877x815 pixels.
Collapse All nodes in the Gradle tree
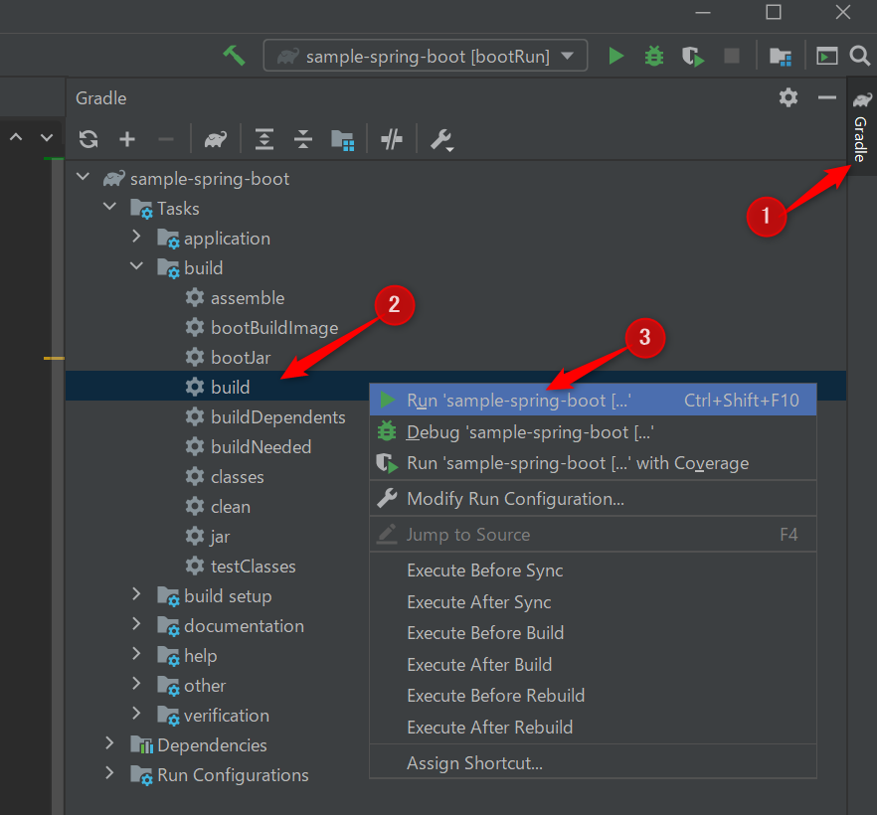(303, 139)
